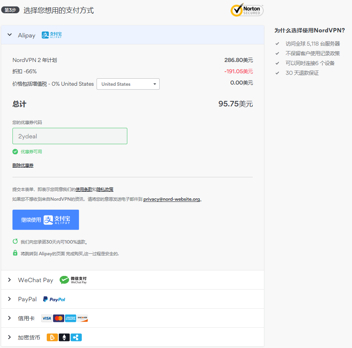The image size is (352, 348).
Task: Click the Ripple icon
Action: pos(76,337)
